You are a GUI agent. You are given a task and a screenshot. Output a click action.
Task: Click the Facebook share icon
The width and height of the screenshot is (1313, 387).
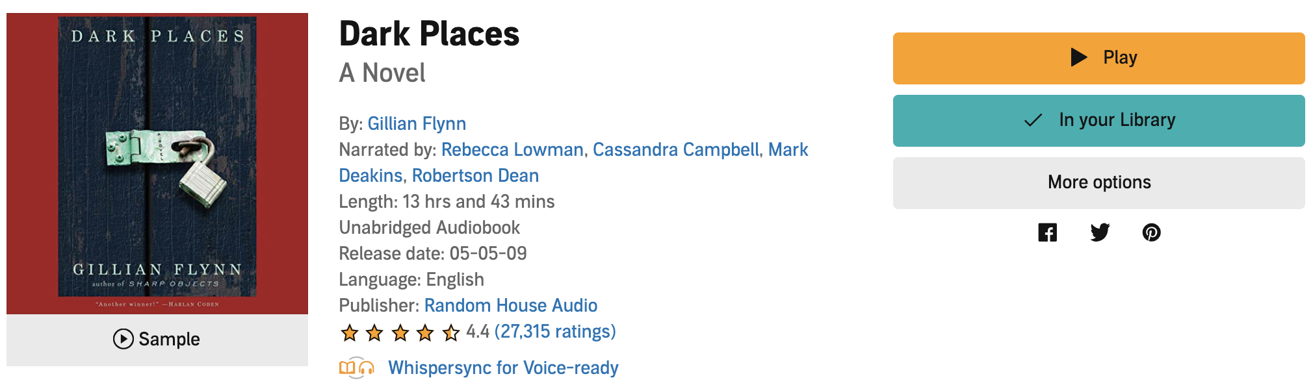pyautogui.click(x=1047, y=232)
